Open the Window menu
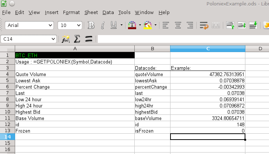This screenshot has width=269, height=154. [144, 12]
